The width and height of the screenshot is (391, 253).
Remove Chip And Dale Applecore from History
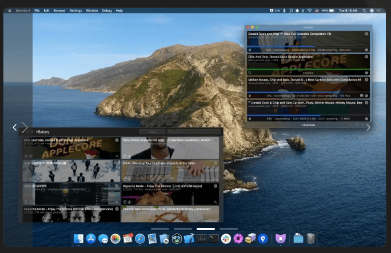[x=117, y=140]
